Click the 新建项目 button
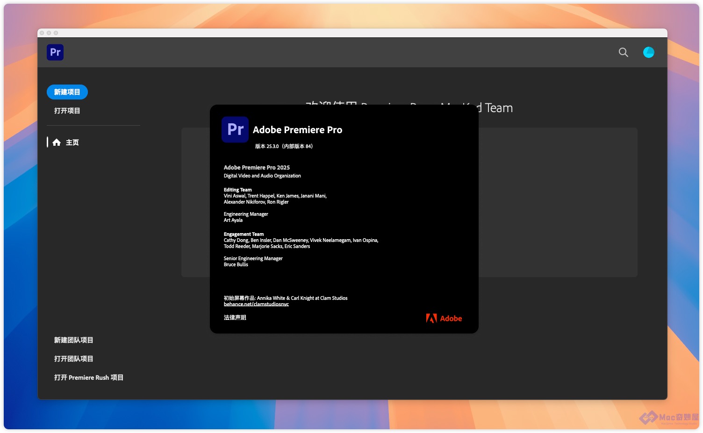The image size is (703, 433). pyautogui.click(x=67, y=92)
